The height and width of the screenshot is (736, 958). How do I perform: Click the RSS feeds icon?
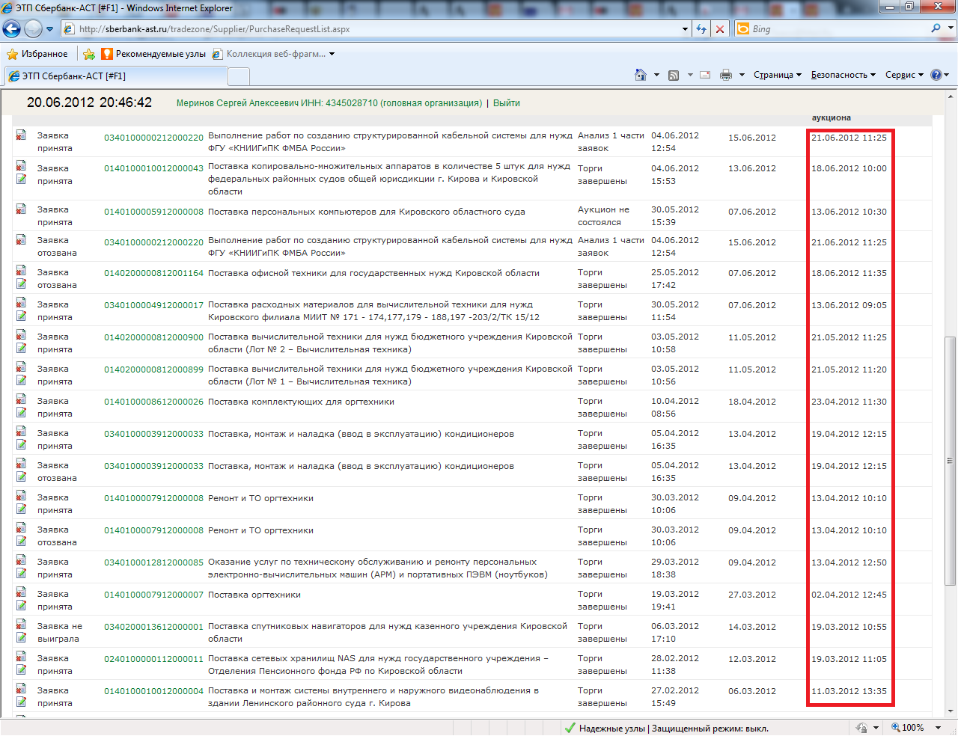[674, 75]
